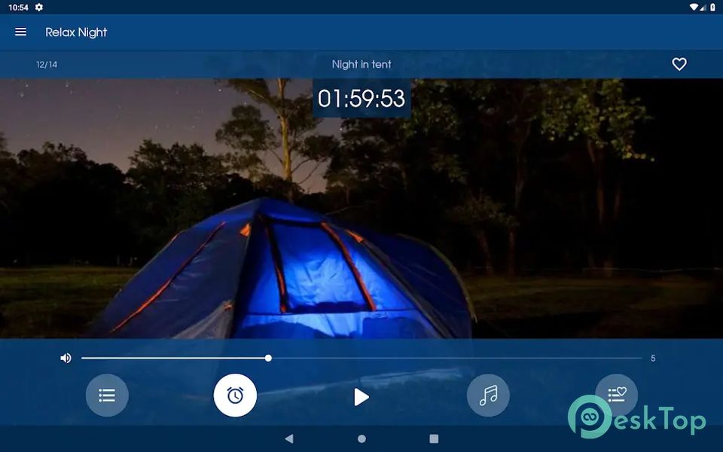Tap the 12/14 track counter
This screenshot has height=452, width=723.
click(47, 65)
